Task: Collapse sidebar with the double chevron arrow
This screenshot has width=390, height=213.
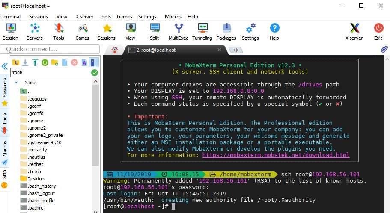Action: 4,66
